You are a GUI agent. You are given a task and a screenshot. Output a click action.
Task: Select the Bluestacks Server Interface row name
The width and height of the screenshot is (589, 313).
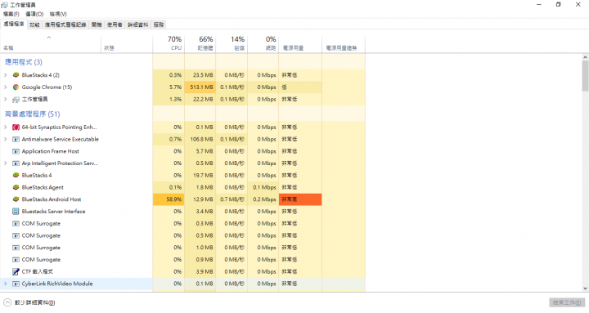[53, 212]
